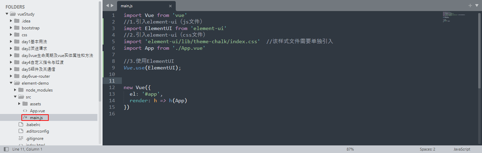This screenshot has width=482, height=153.
Task: Expand the node_modules folder
Action: point(15,90)
